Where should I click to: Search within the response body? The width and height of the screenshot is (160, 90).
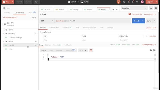click(154, 50)
